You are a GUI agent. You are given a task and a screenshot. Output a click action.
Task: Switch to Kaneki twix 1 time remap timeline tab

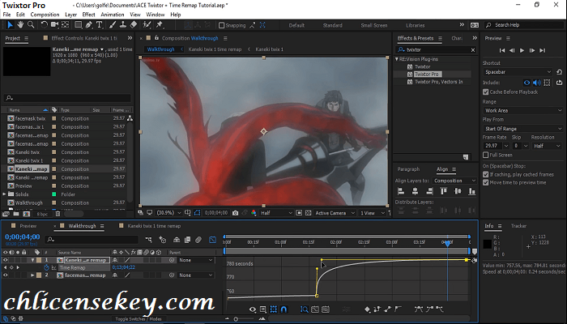tap(154, 226)
